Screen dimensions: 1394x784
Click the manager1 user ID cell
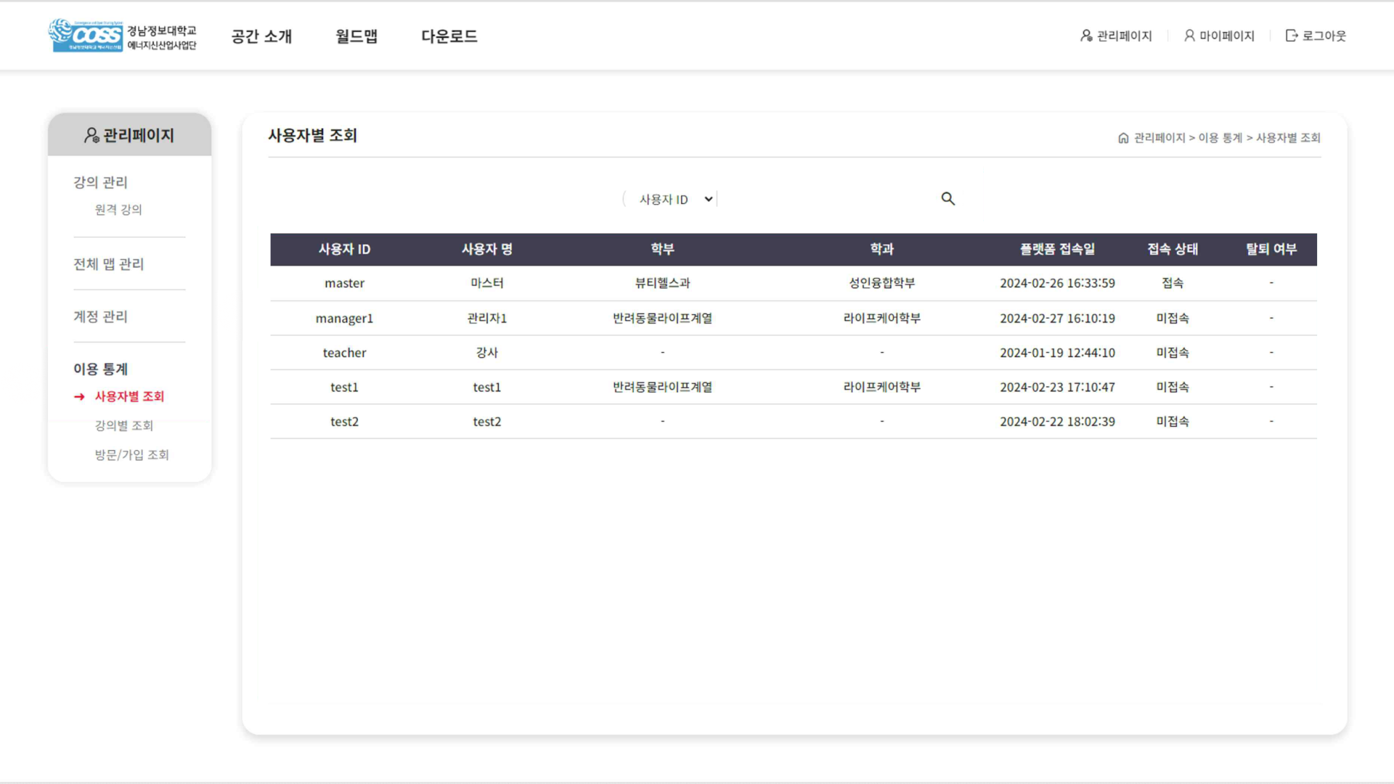click(344, 318)
